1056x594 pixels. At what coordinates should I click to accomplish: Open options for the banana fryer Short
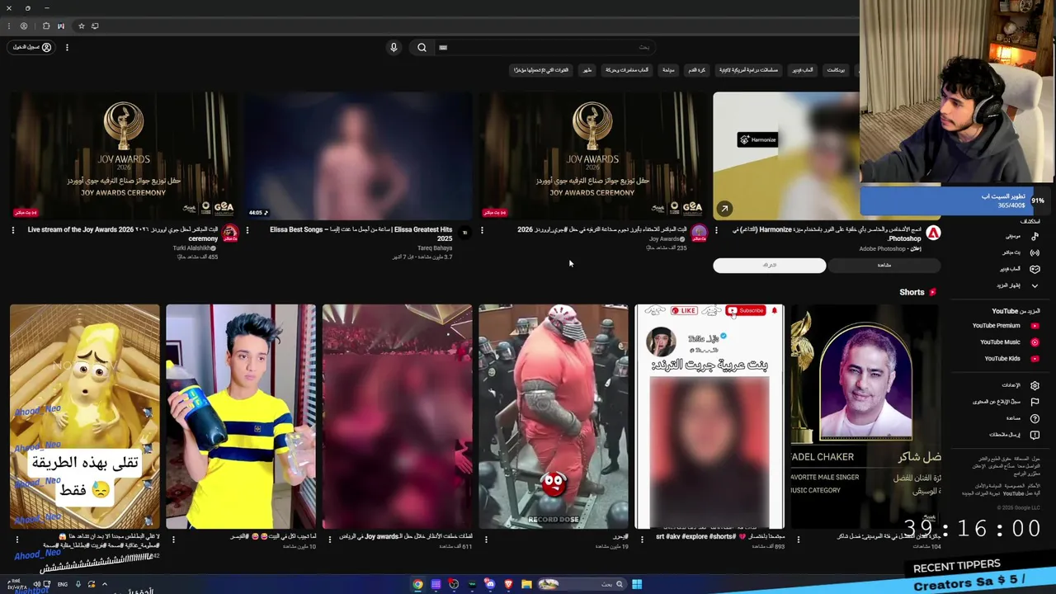tap(16, 540)
